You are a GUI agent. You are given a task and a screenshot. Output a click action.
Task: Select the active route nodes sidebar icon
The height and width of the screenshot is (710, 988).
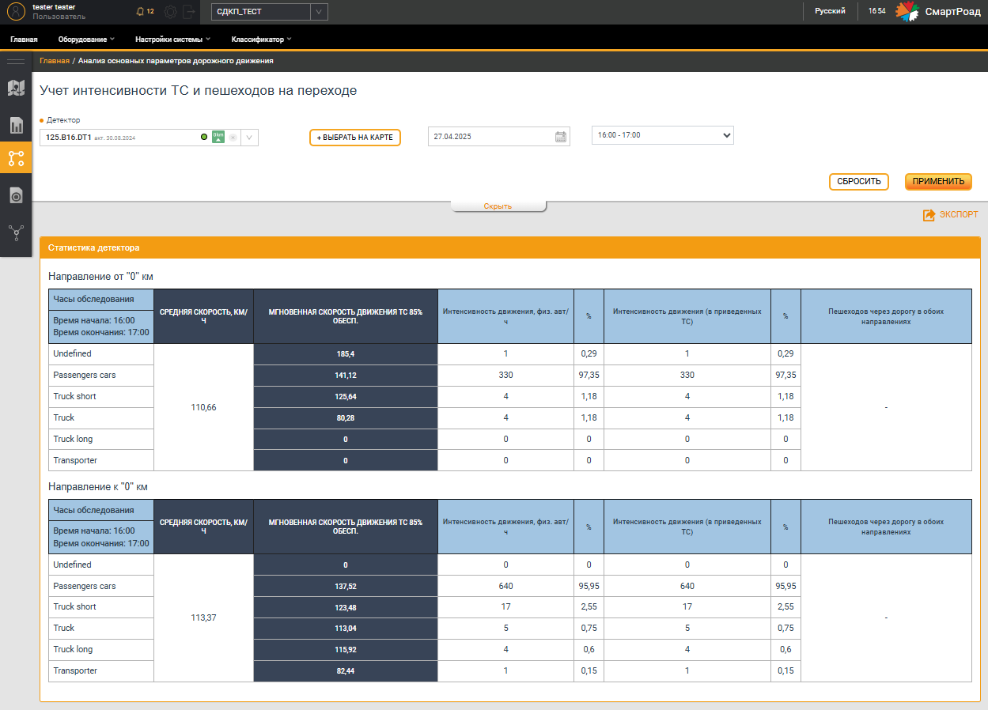tap(16, 157)
